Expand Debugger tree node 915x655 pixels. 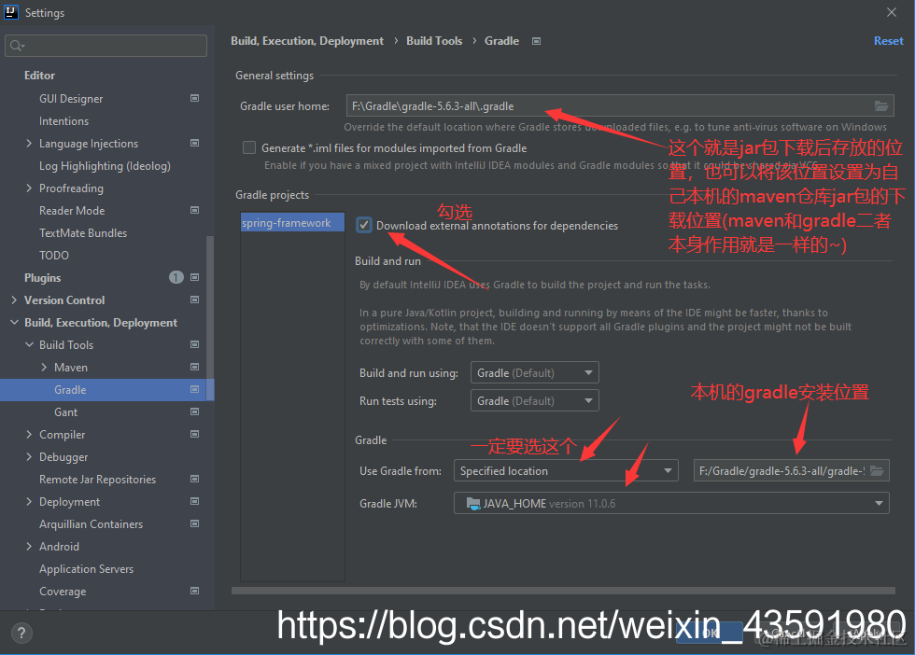(x=29, y=456)
